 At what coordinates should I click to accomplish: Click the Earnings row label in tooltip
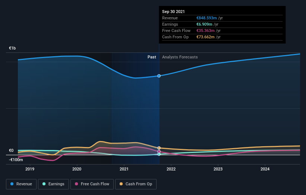click(x=170, y=24)
